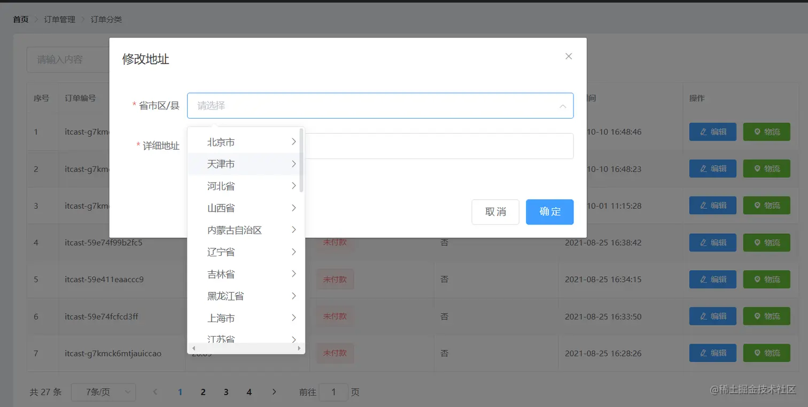Go to the next page arrow
The height and width of the screenshot is (407, 808).
tap(274, 392)
